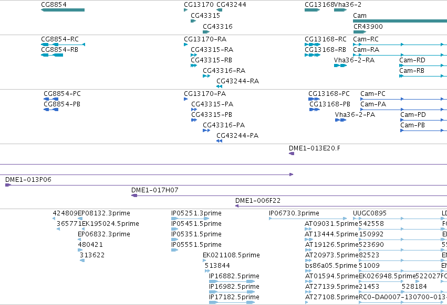Click the Vha36-2-RA transcript label

(x=354, y=60)
